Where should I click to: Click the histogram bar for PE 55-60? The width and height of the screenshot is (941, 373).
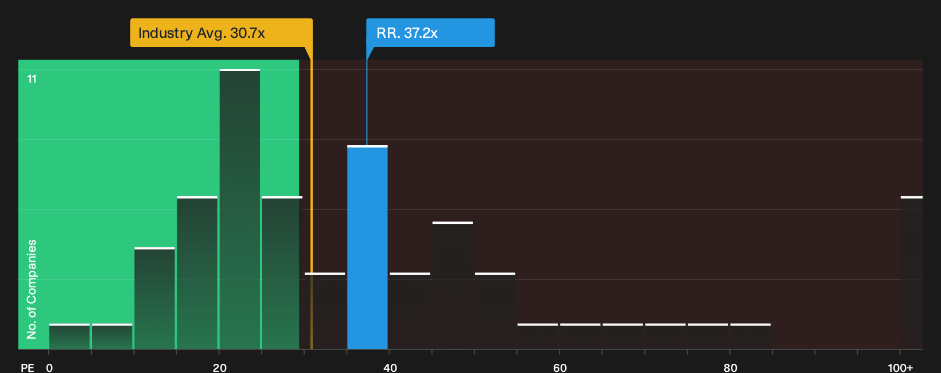tap(538, 336)
